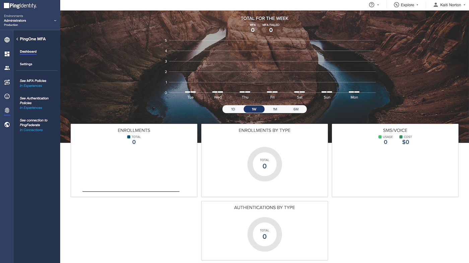Click the In Experiences link under MFA Policies

31,85
